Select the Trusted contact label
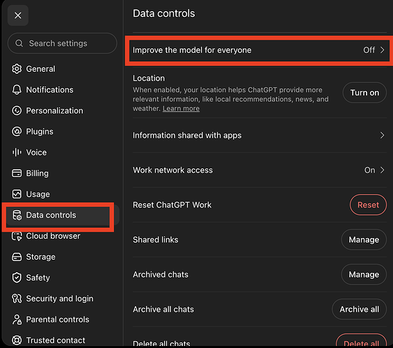 (56, 340)
